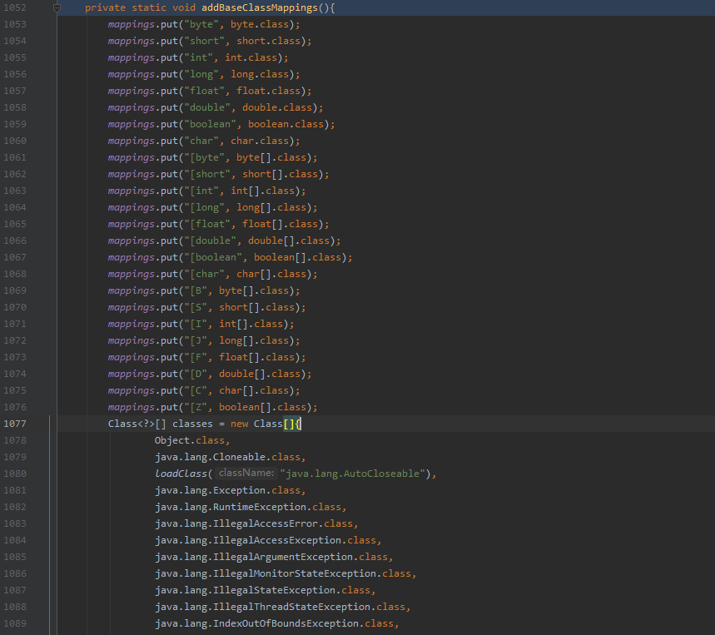This screenshot has width=715, height=635.
Task: Click the "[I" string key
Action: [x=196, y=324]
